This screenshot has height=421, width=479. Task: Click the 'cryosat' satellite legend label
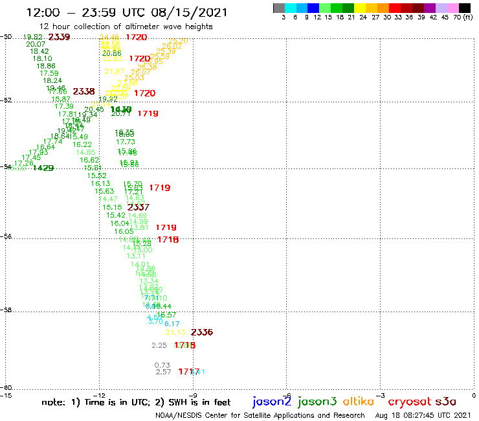point(410,402)
